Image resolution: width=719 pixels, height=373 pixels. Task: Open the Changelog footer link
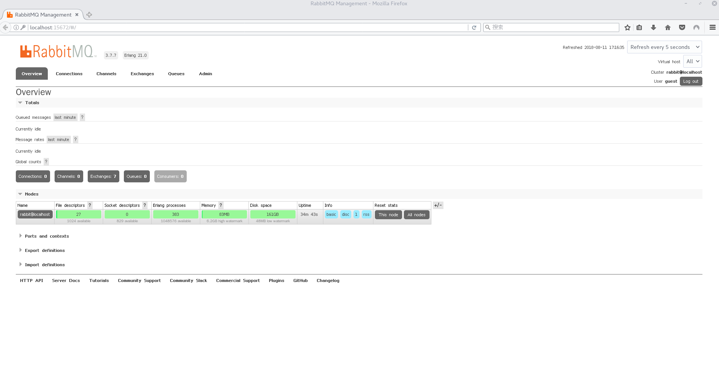point(328,281)
